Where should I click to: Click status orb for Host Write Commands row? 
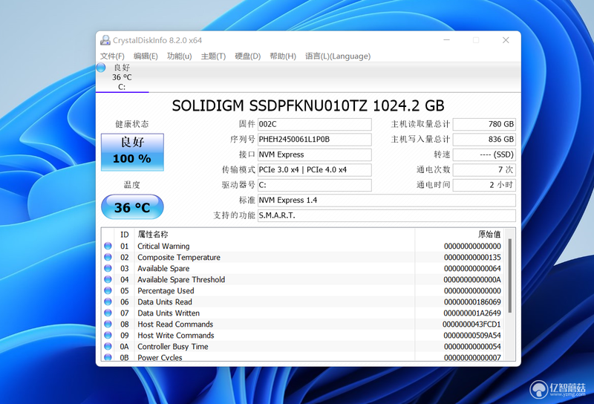pyautogui.click(x=108, y=336)
